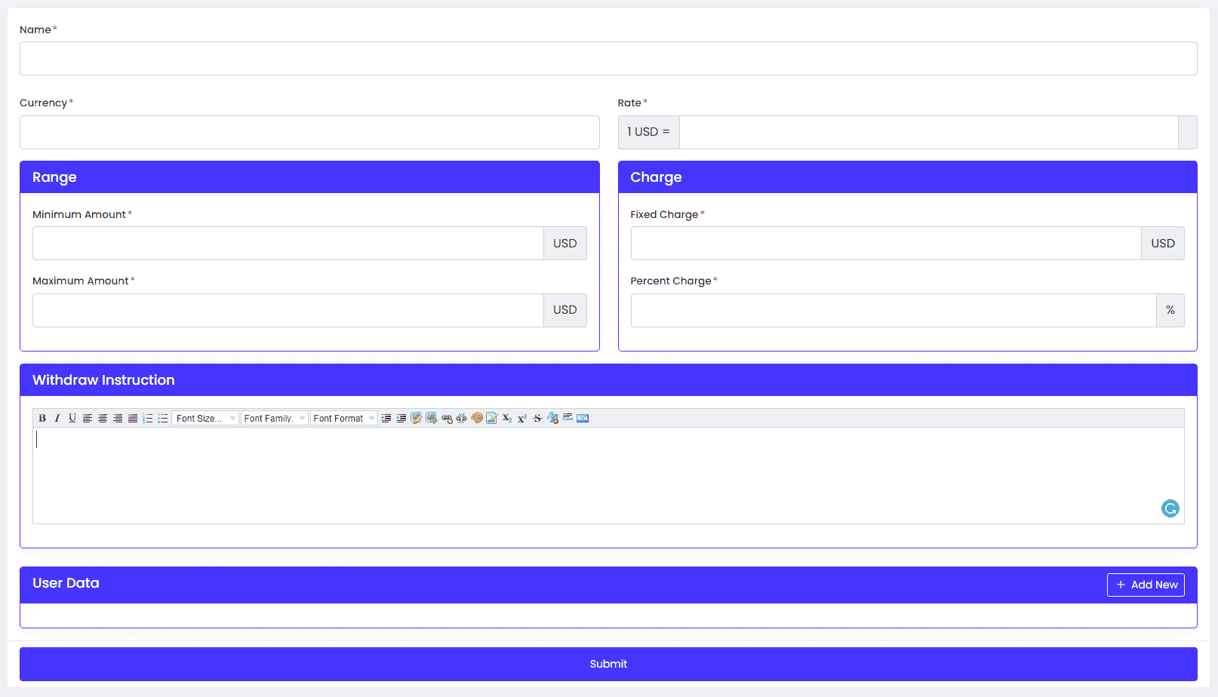Click the Rate value input
This screenshot has width=1218, height=697.
(929, 132)
